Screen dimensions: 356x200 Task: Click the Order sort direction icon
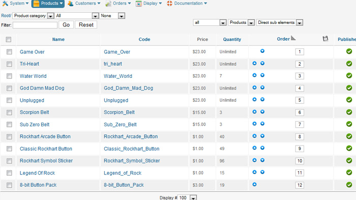point(293,38)
